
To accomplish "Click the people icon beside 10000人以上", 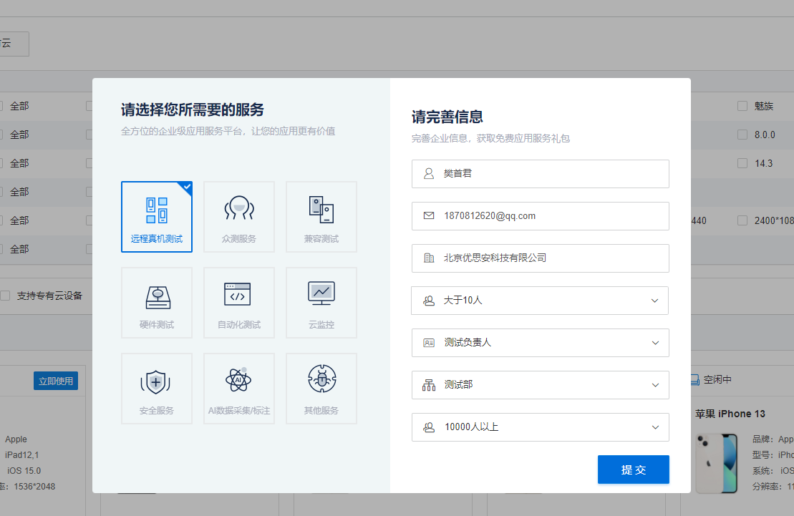I will coord(429,427).
